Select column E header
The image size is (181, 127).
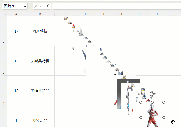tap(104, 14)
